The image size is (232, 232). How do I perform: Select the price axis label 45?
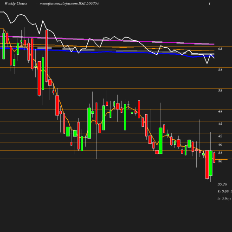[220, 124]
